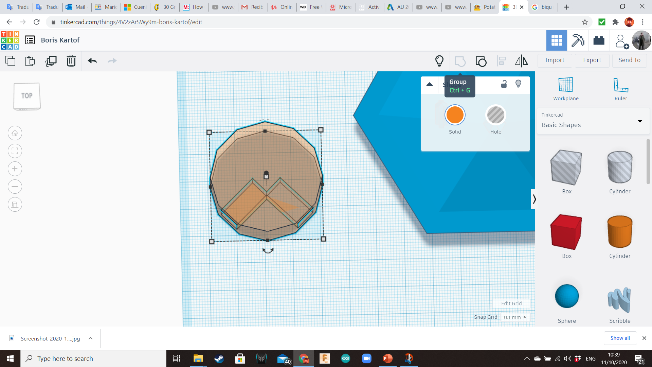Open the Snap Grid size dropdown

(x=515, y=317)
